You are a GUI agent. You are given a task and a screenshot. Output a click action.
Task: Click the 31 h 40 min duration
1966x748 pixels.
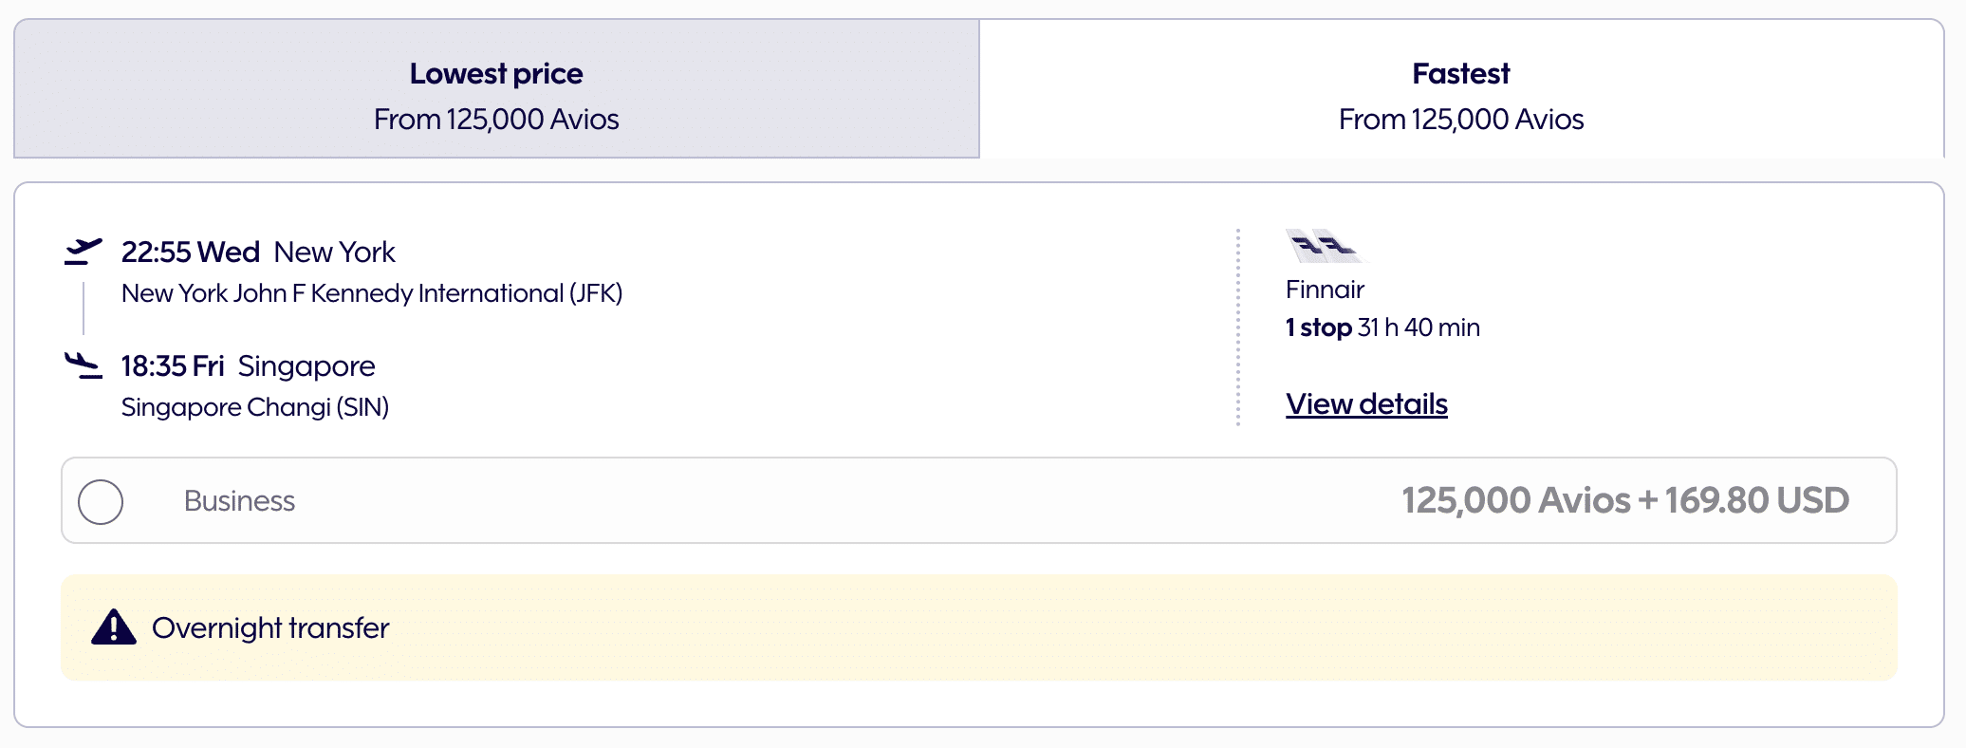pyautogui.click(x=1419, y=327)
